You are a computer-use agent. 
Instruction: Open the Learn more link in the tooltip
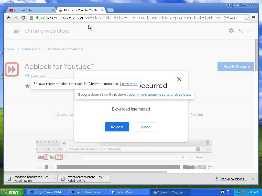tap(129, 84)
